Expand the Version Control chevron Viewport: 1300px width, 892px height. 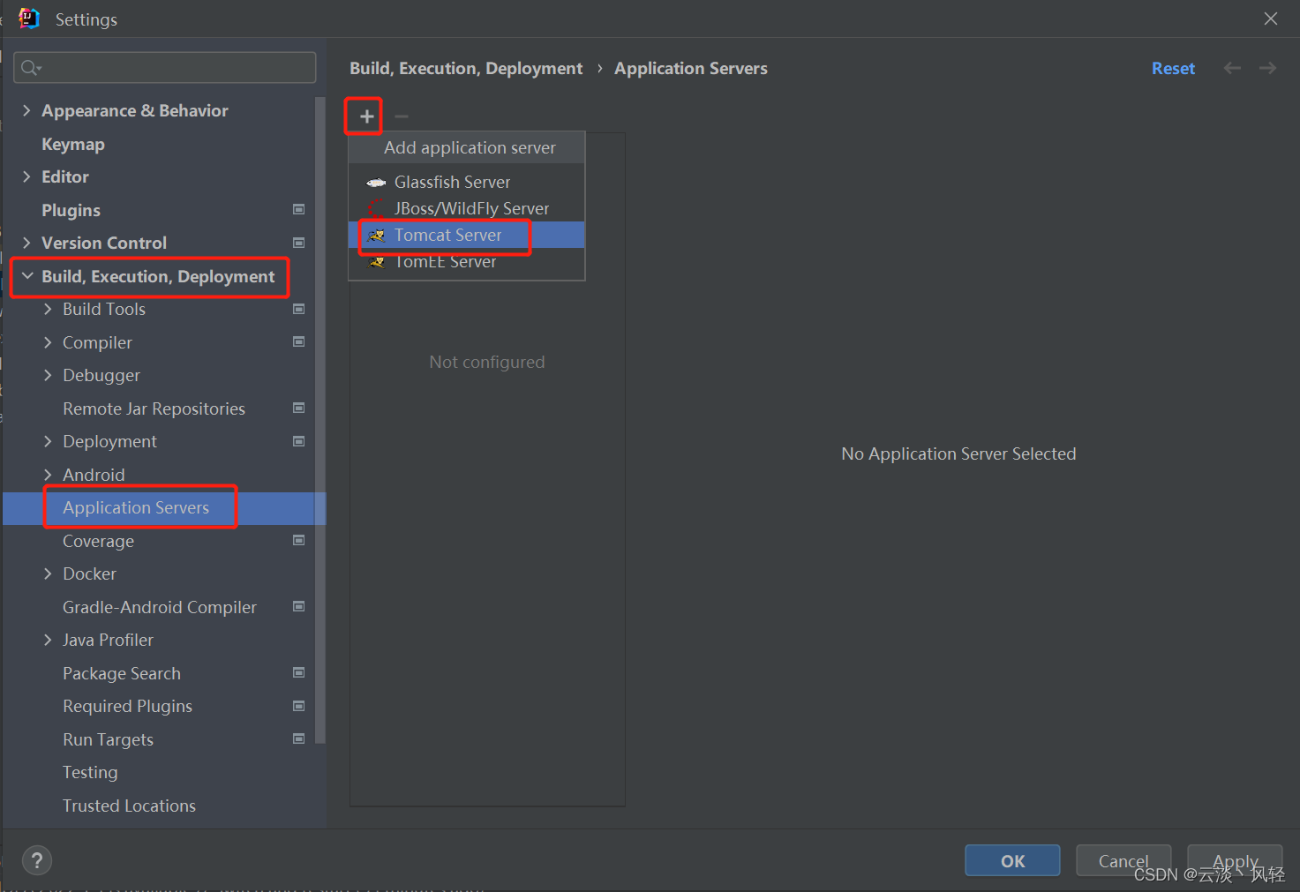(26, 243)
